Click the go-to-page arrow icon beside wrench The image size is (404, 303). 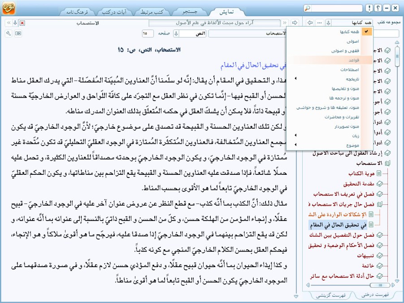(18, 34)
